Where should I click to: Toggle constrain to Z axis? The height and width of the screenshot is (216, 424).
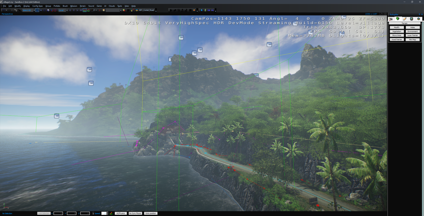pos(77,10)
